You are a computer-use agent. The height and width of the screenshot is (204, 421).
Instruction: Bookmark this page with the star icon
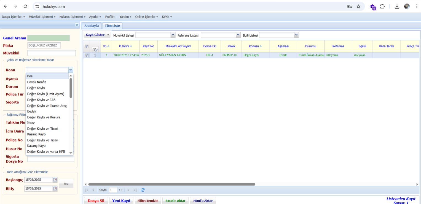click(x=358, y=6)
